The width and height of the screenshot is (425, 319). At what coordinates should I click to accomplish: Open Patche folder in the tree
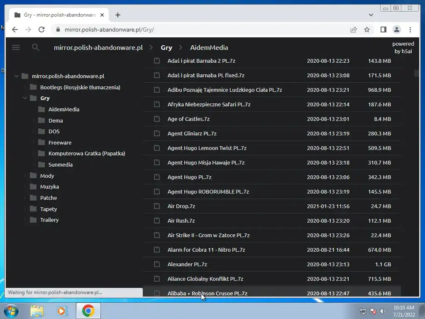49,198
